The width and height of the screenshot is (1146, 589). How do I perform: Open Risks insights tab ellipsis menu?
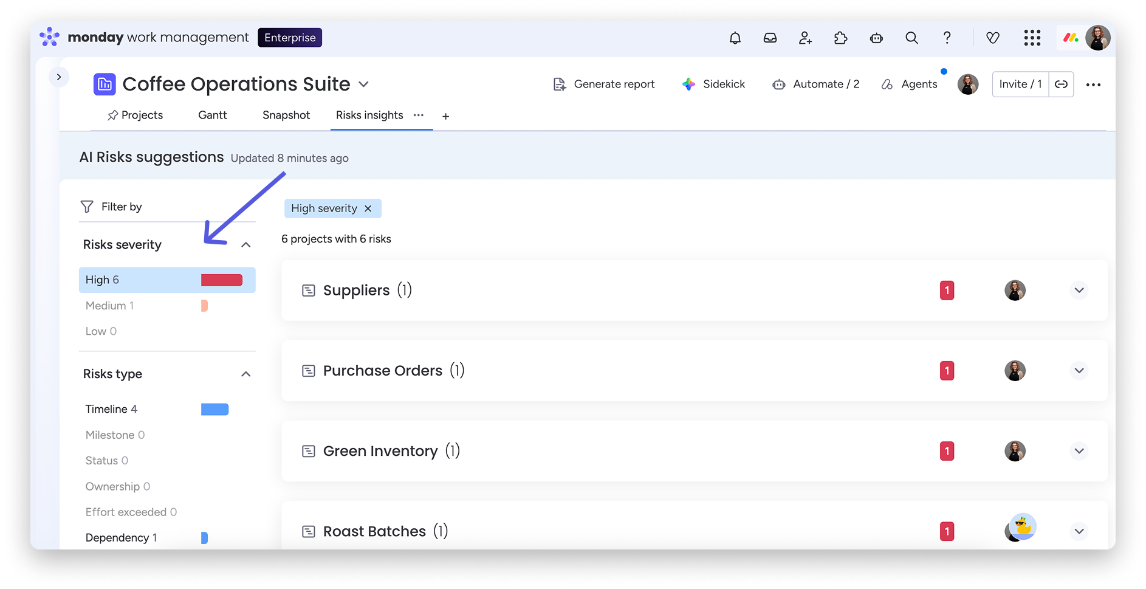tap(419, 115)
